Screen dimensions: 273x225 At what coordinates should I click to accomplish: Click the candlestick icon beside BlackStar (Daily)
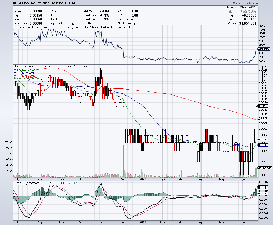point(15,66)
